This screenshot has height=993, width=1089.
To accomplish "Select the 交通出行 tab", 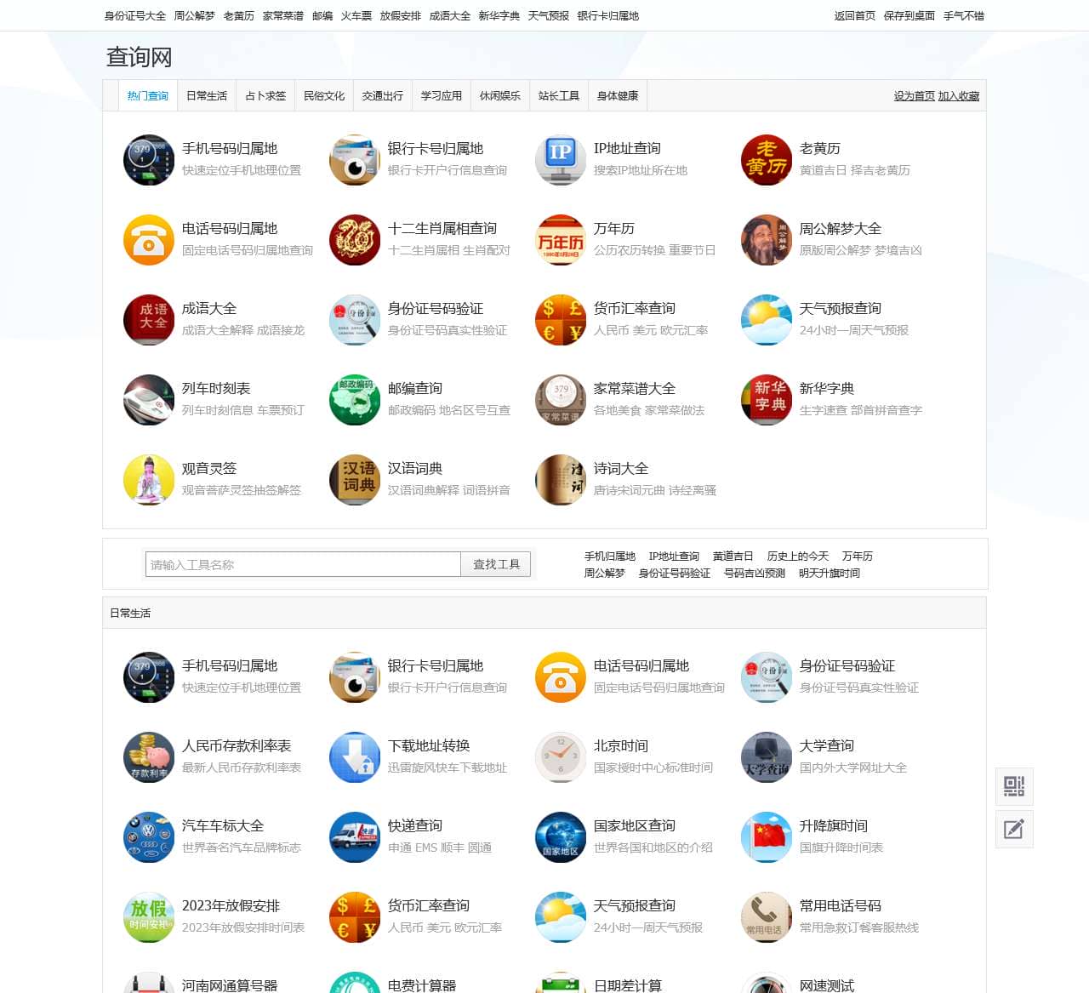I will (383, 96).
